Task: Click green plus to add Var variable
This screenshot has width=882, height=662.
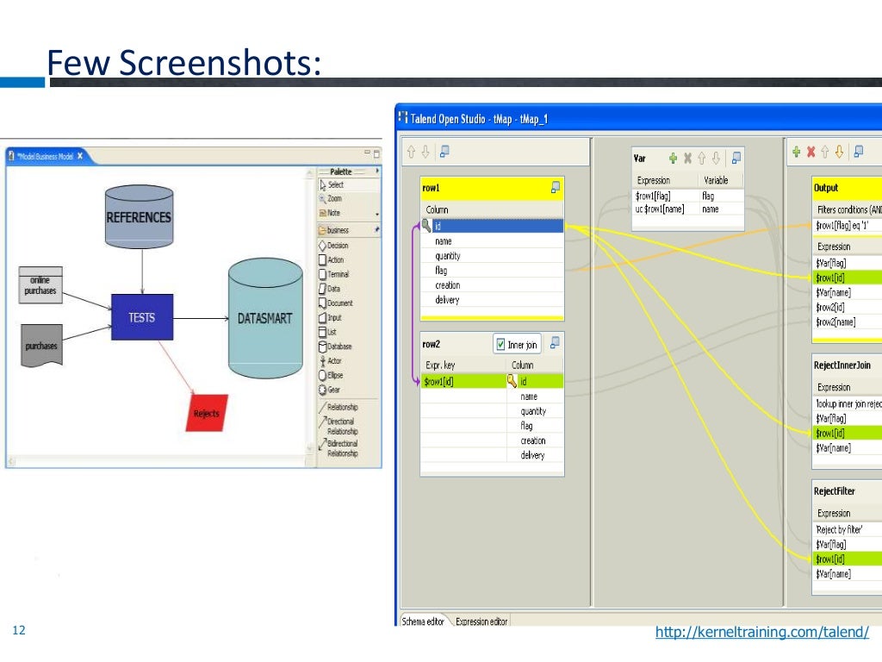Action: coord(673,159)
